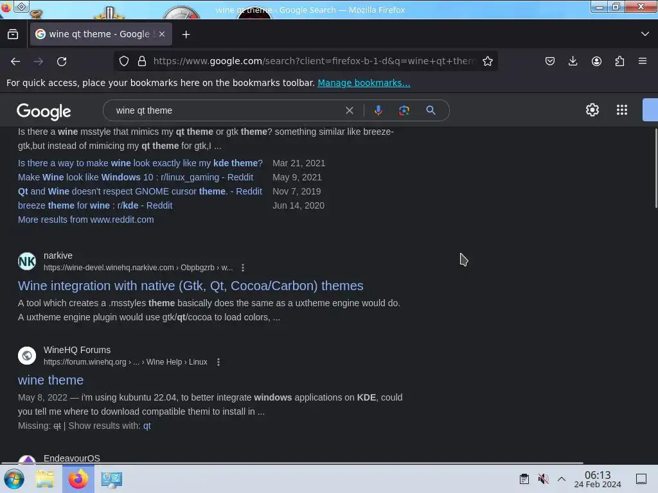The width and height of the screenshot is (658, 493).
Task: Save page to Pocket
Action: tap(550, 61)
